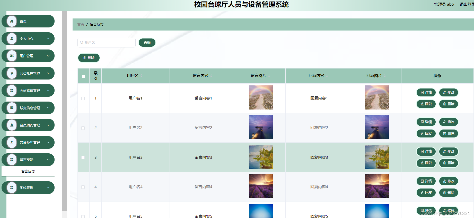Click the 回复内容4 cell text
Image resolution: width=474 pixels, height=218 pixels.
pyautogui.click(x=319, y=187)
